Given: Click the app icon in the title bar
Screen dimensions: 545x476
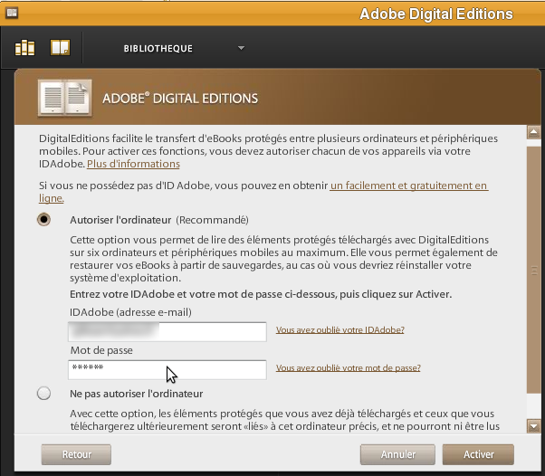Looking at the screenshot, I should coord(12,13).
